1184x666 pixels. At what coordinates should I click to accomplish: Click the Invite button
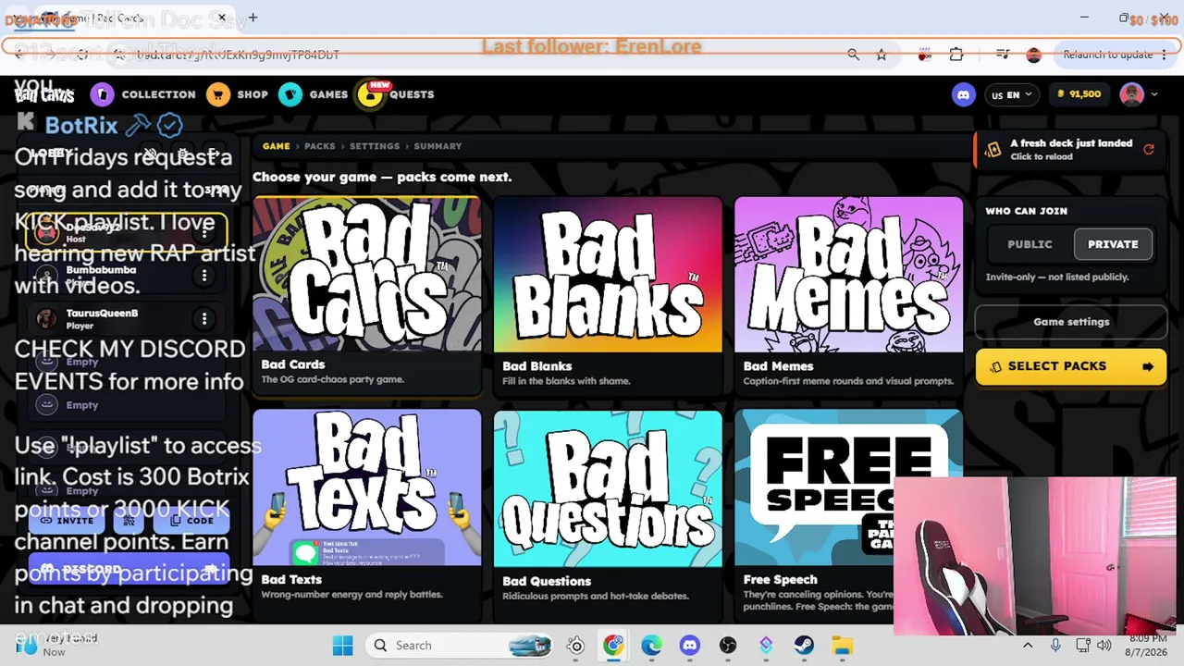pos(68,521)
